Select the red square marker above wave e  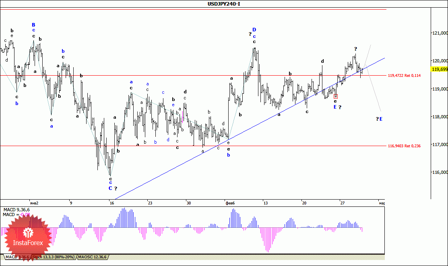[x=336, y=96]
